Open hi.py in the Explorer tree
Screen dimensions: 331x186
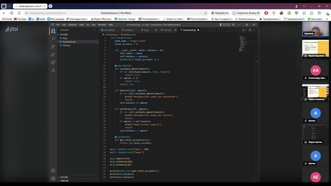pyautogui.click(x=78, y=38)
